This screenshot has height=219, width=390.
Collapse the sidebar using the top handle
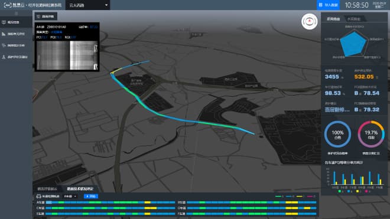pos(16,13)
